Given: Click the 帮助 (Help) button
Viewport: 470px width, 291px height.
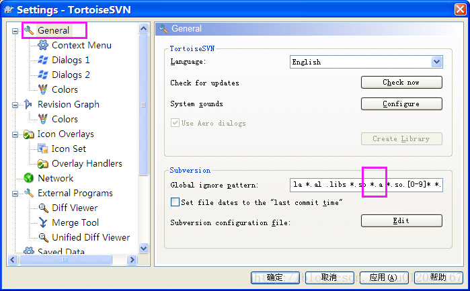Looking at the screenshot, I should (438, 278).
